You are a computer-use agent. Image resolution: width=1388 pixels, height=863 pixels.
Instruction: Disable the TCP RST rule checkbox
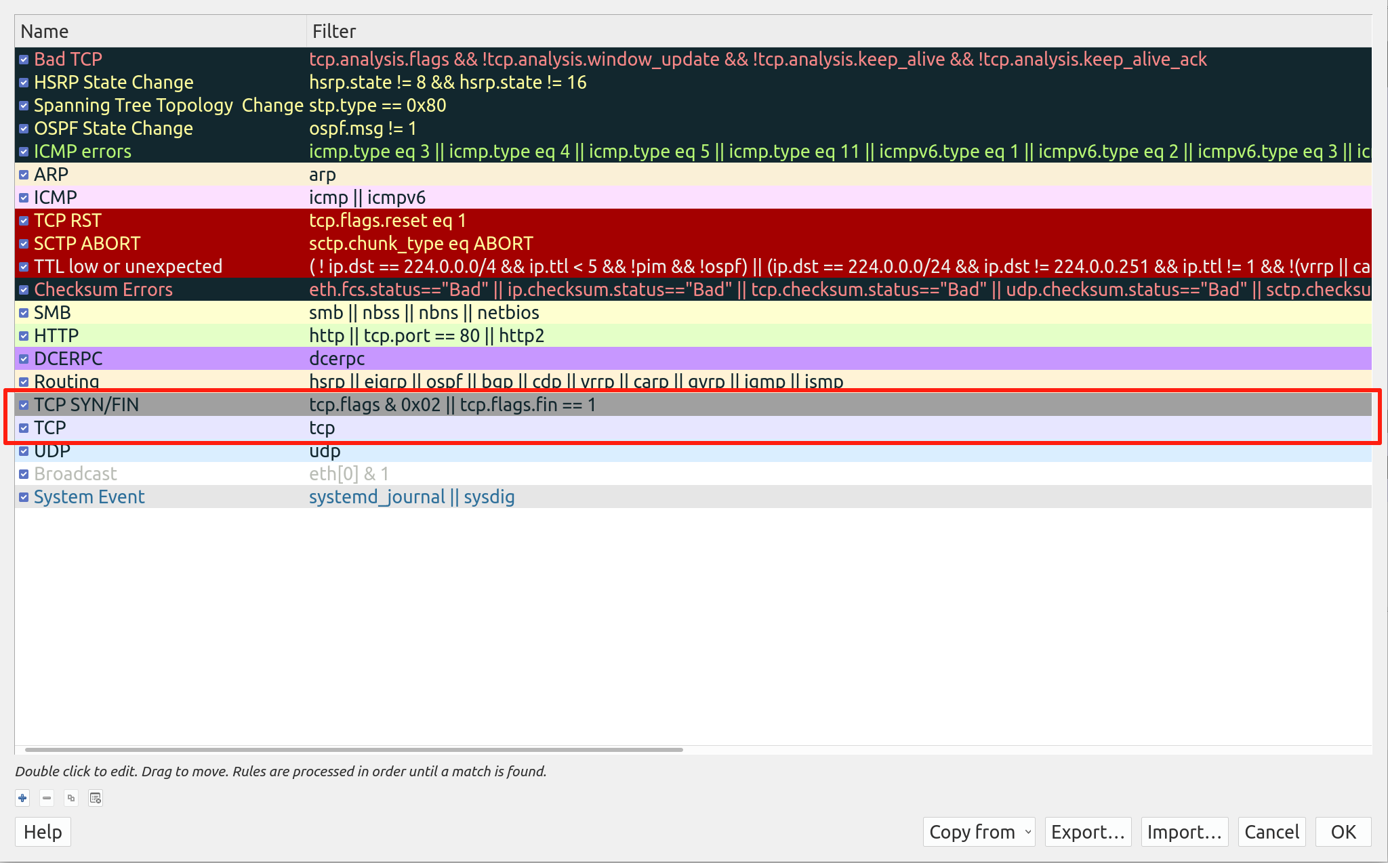pyautogui.click(x=24, y=221)
